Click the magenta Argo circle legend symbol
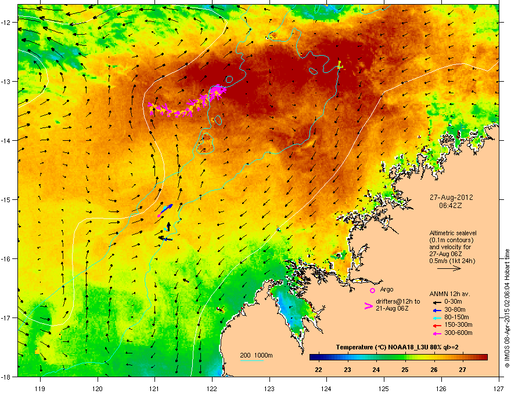Image resolution: width=511 pixels, height=394 pixels. 372,290
